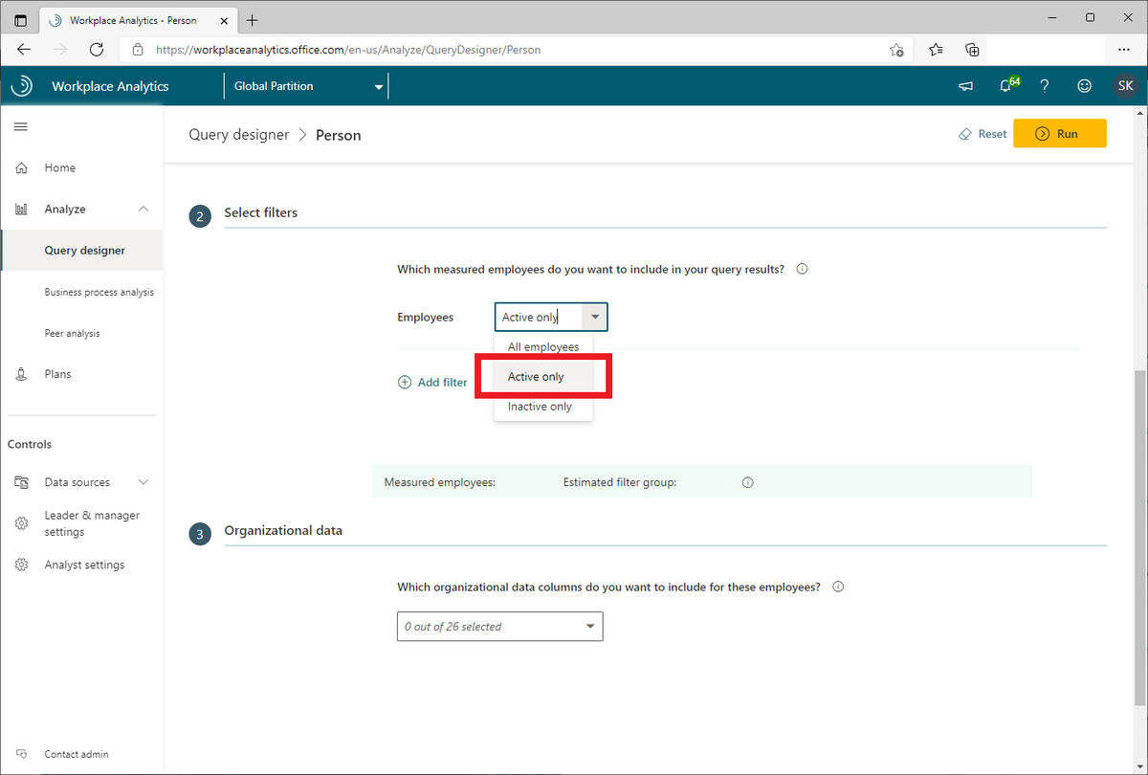
Task: Click the Workplace Analytics logo icon
Action: pyautogui.click(x=21, y=86)
